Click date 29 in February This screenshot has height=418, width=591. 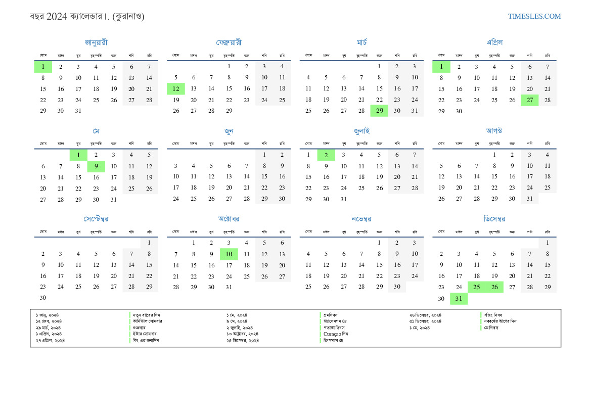click(229, 111)
